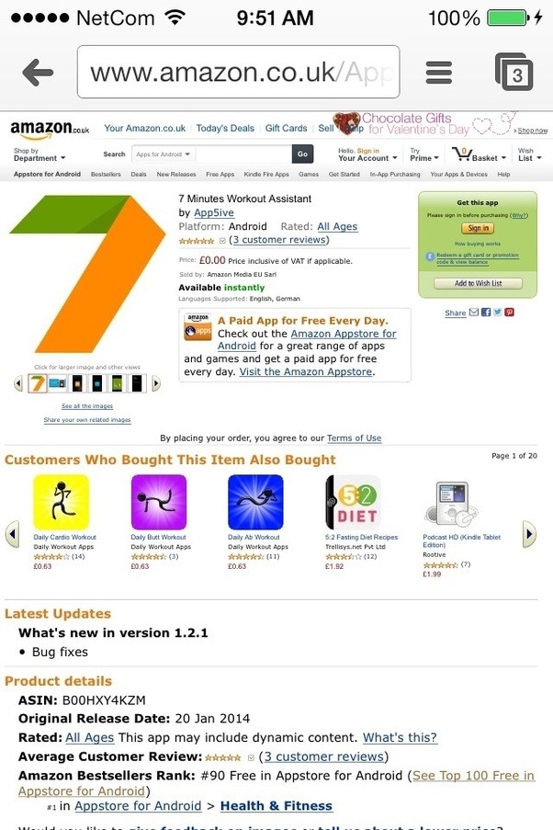Viewport: 553px width, 830px height.
Task: Go to next page of also-bought items
Action: click(529, 534)
